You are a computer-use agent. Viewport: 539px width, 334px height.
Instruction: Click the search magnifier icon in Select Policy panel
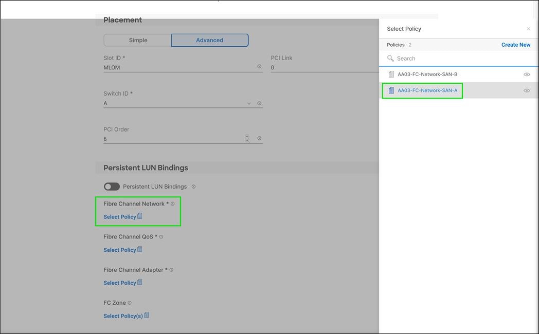point(391,58)
